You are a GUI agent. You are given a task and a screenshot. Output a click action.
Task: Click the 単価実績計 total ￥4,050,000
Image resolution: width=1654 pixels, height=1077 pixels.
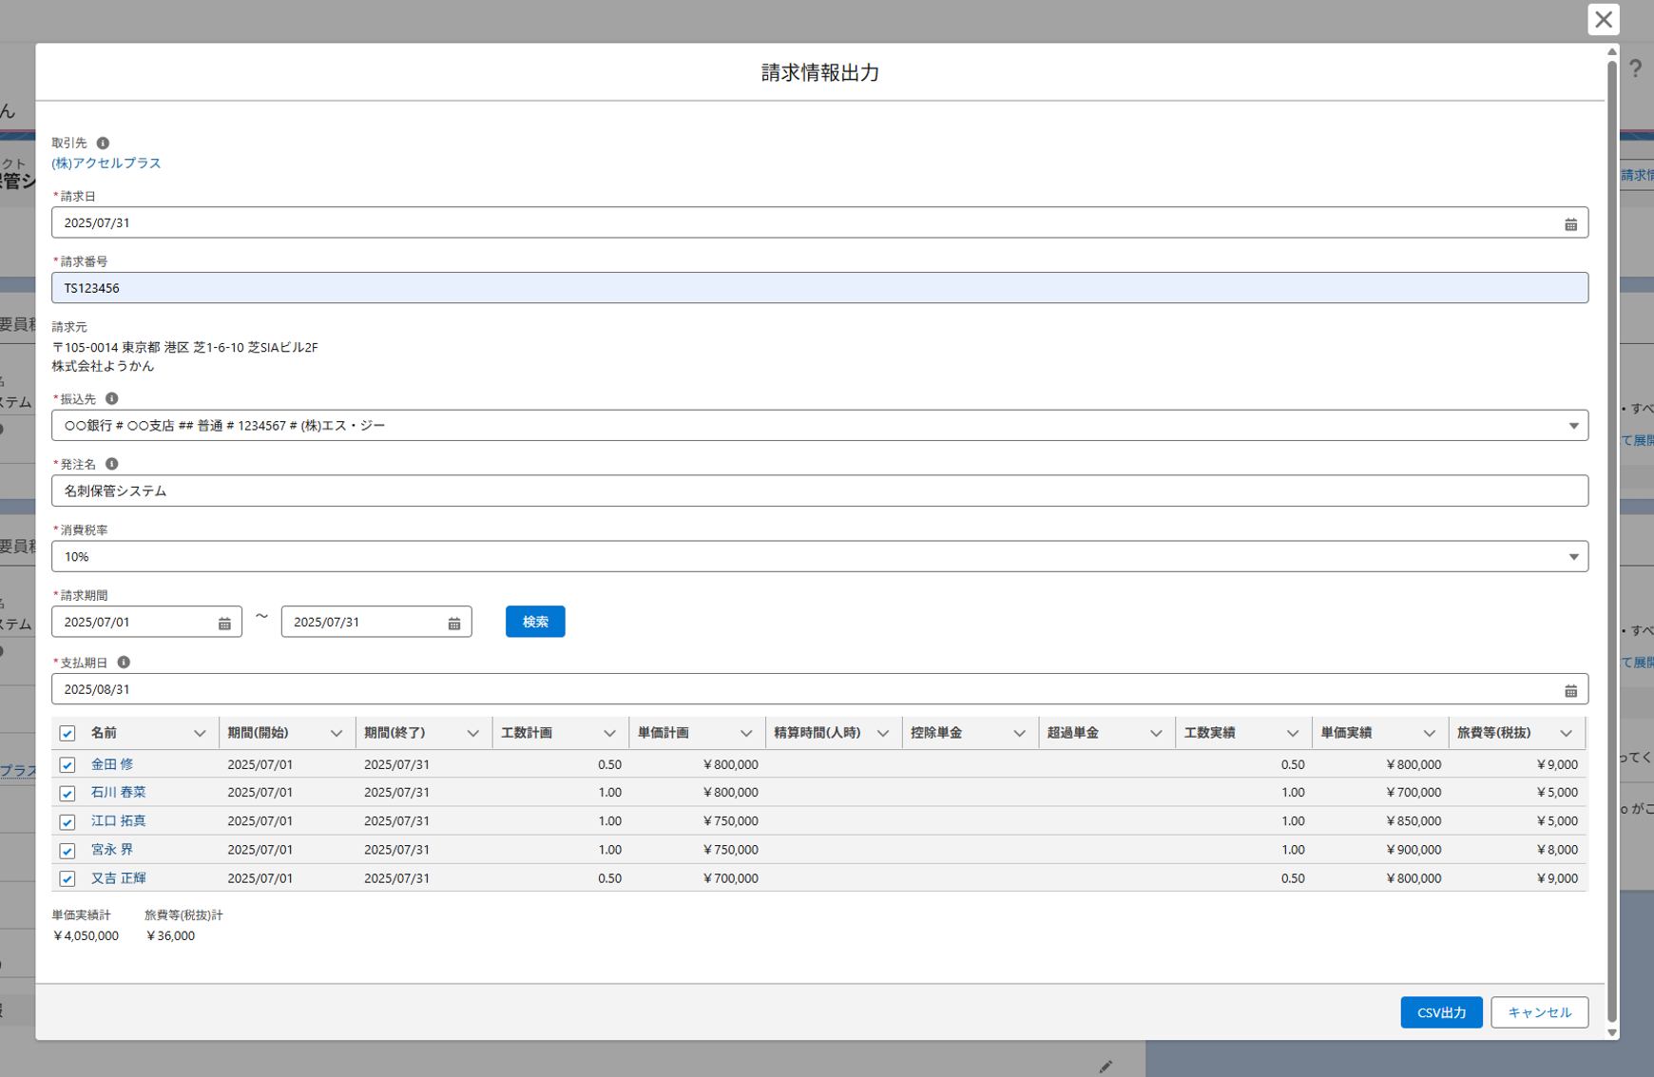[86, 935]
